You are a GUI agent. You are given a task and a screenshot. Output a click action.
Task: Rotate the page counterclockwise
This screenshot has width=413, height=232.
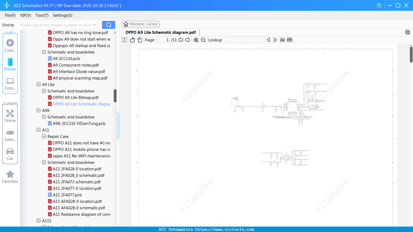[x=133, y=40]
